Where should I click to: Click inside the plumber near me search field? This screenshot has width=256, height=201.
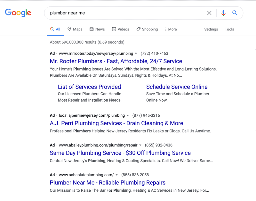click(126, 13)
